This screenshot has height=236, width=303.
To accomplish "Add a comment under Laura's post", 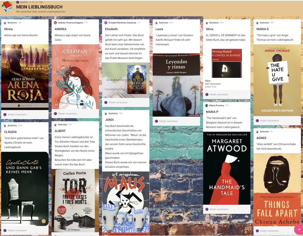I will pyautogui.click(x=168, y=121).
